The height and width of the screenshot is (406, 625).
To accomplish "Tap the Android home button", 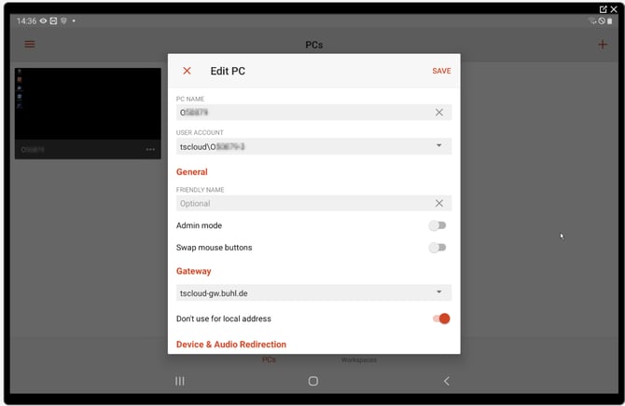I will (x=312, y=381).
